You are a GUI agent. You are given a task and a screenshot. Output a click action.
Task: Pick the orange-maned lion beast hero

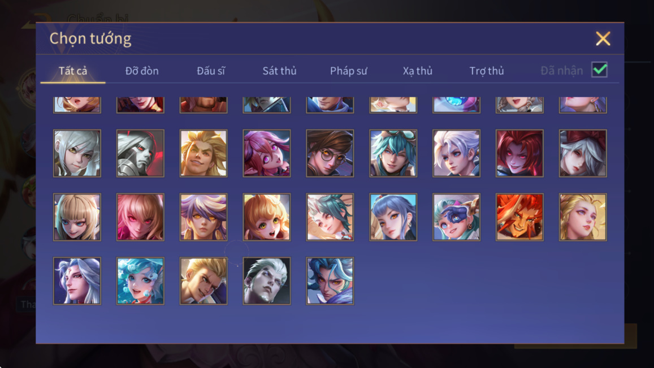coord(519,217)
